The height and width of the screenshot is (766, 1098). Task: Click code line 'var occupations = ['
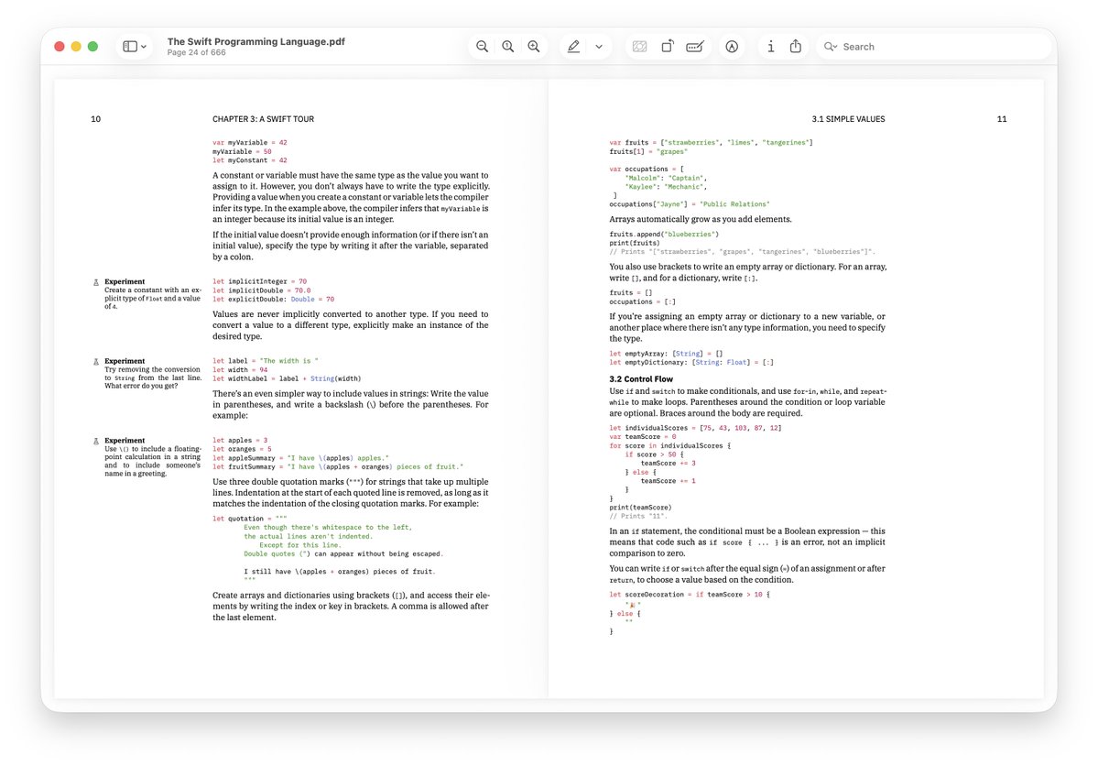point(647,169)
